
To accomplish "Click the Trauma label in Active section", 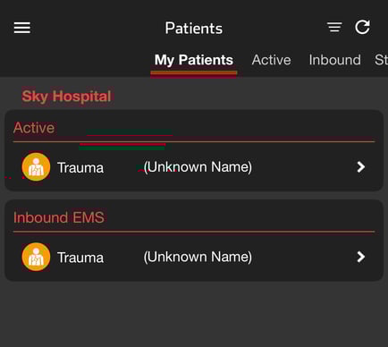I will (x=80, y=167).
